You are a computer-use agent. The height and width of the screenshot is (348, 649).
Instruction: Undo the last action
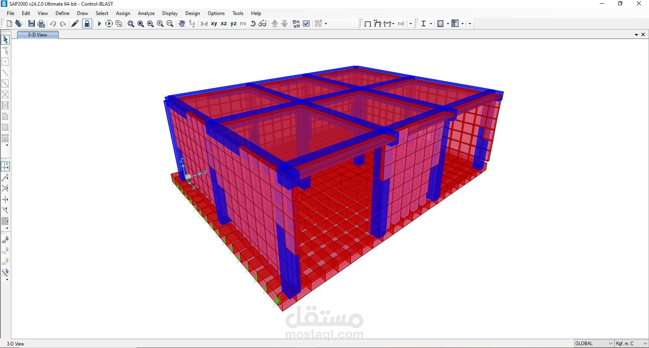(53, 23)
